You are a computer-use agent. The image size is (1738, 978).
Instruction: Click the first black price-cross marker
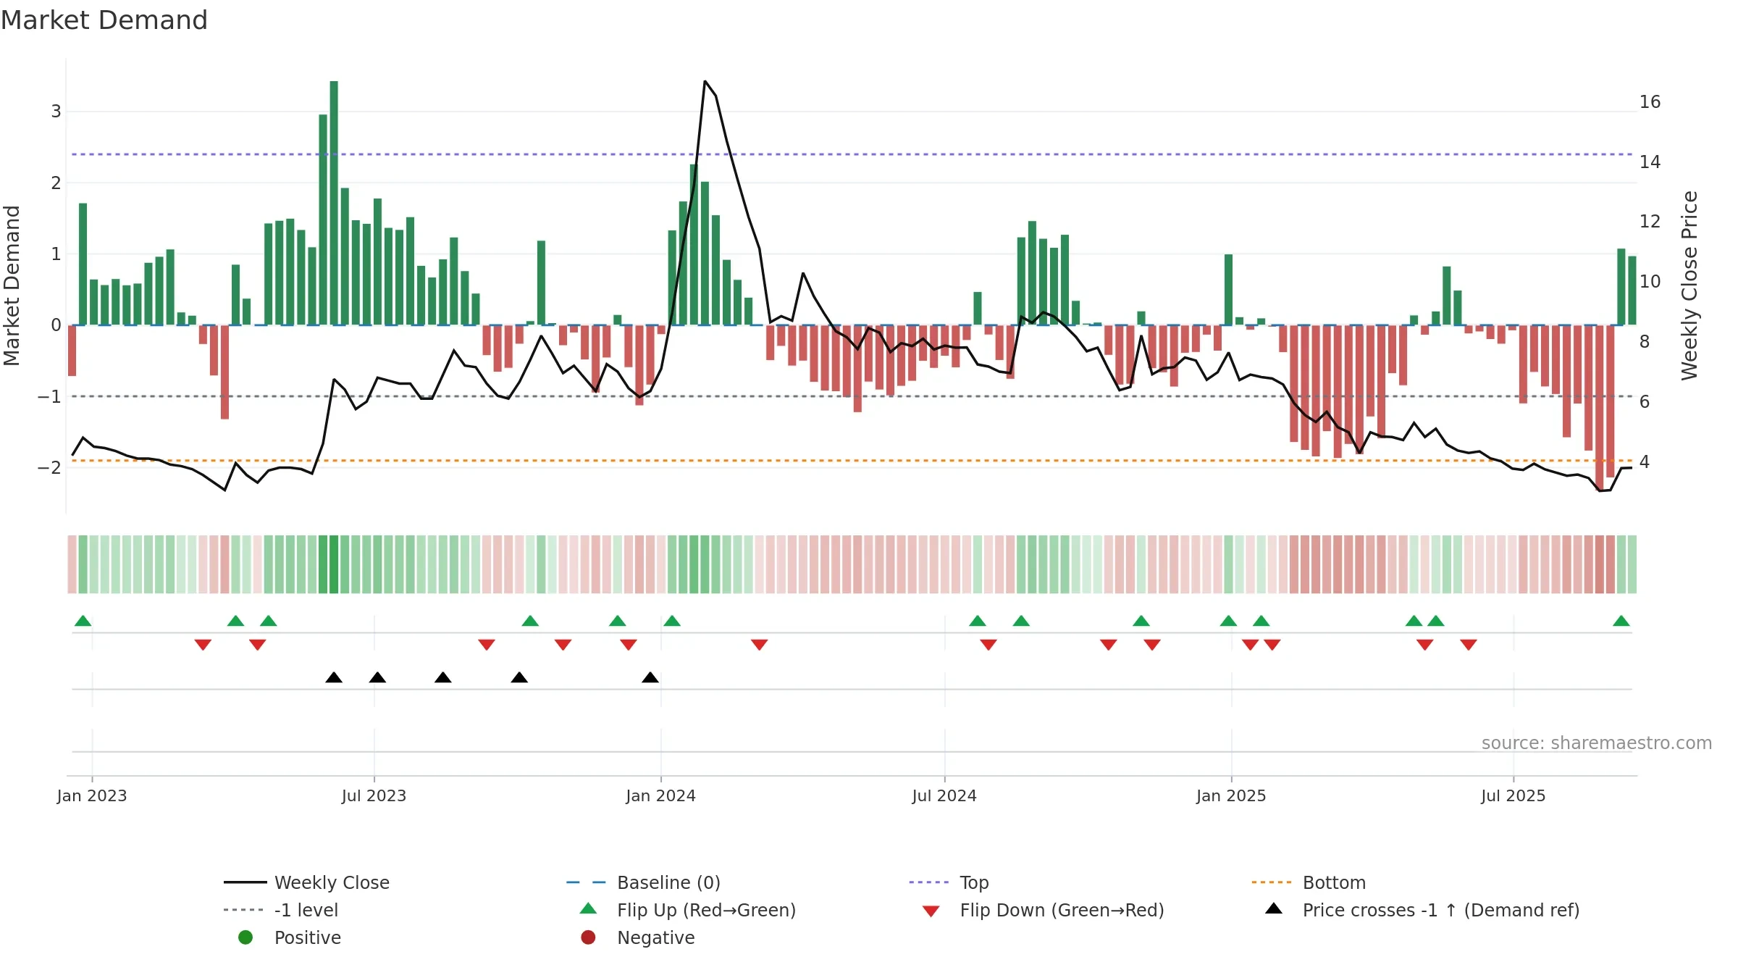click(x=334, y=677)
